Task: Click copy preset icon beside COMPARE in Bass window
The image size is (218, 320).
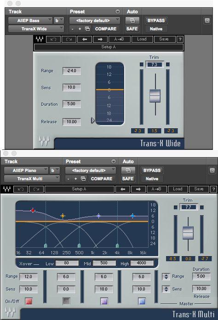Action: pos(87,29)
